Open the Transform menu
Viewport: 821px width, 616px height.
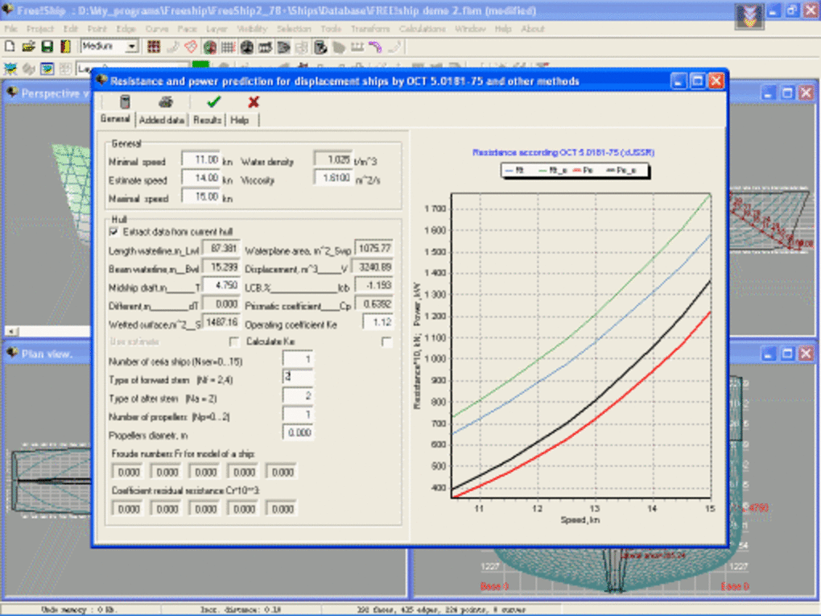click(370, 29)
